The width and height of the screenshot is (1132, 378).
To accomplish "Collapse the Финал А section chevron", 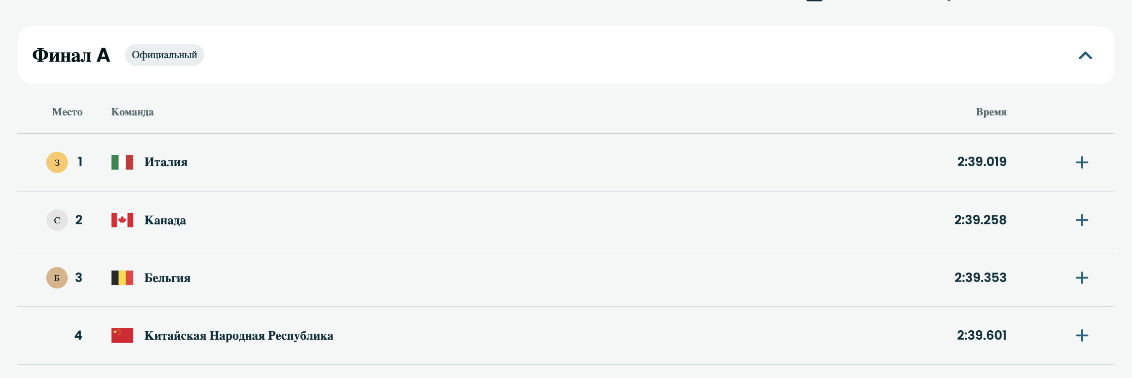I will click(1085, 55).
